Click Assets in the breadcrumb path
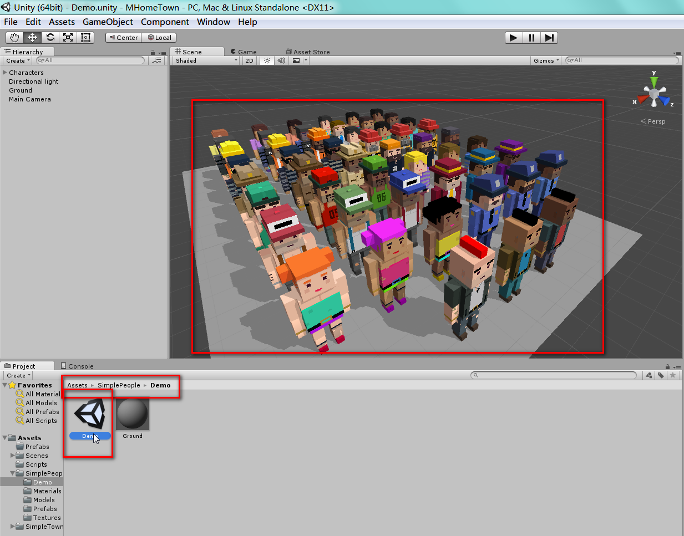 pos(77,385)
